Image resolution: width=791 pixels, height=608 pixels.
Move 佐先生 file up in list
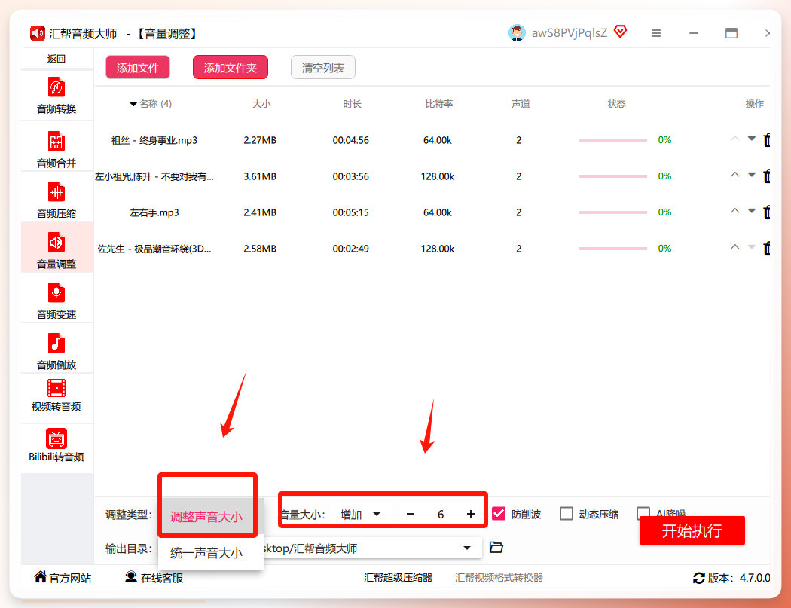pos(734,246)
